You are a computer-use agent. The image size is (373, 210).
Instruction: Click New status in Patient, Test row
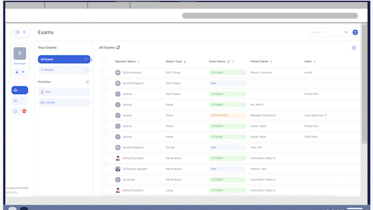[x=227, y=169]
